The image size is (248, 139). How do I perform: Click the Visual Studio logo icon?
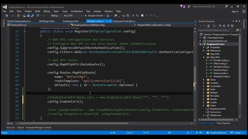(x=5, y=7)
